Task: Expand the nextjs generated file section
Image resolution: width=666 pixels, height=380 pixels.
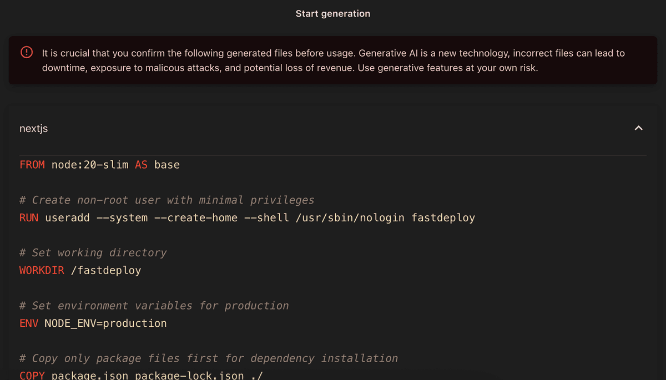Action: click(x=638, y=128)
